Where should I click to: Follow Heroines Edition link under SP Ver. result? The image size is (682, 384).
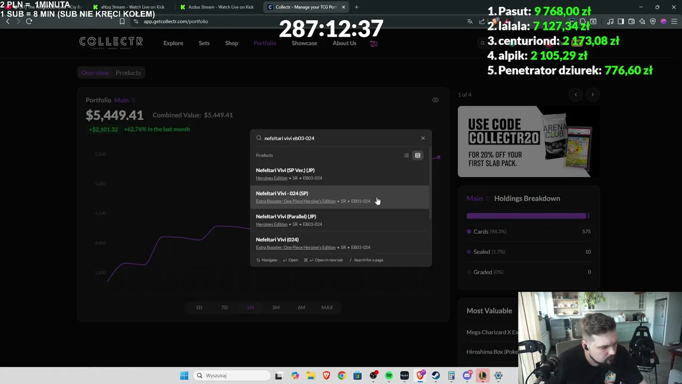click(x=271, y=178)
